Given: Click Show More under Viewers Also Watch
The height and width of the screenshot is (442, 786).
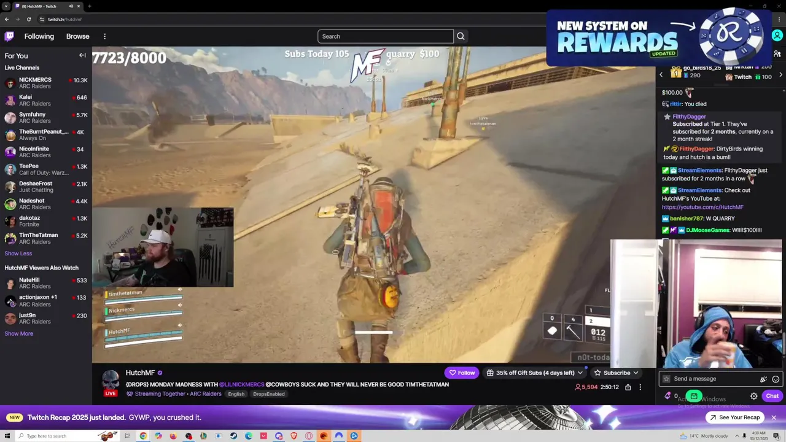Looking at the screenshot, I should [x=19, y=334].
